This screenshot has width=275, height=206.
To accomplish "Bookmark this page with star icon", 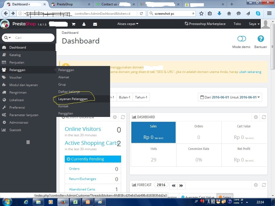I will tap(201, 13).
